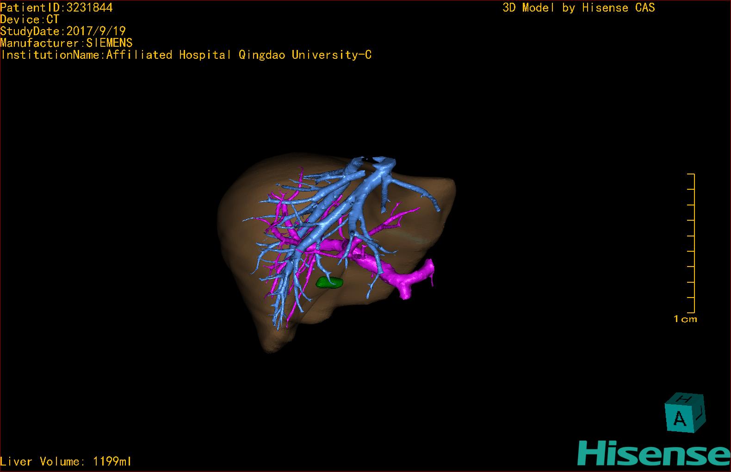This screenshot has width=731, height=472.
Task: Click the Device:CT label
Action: [x=30, y=19]
